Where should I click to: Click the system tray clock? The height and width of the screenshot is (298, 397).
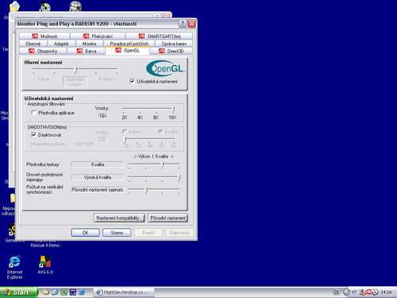(x=386, y=292)
